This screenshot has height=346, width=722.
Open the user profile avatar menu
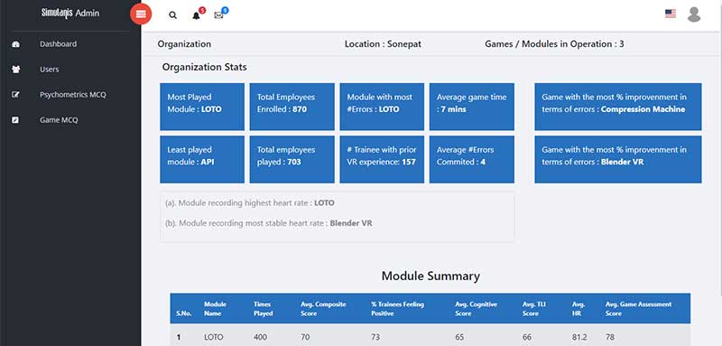(x=694, y=14)
